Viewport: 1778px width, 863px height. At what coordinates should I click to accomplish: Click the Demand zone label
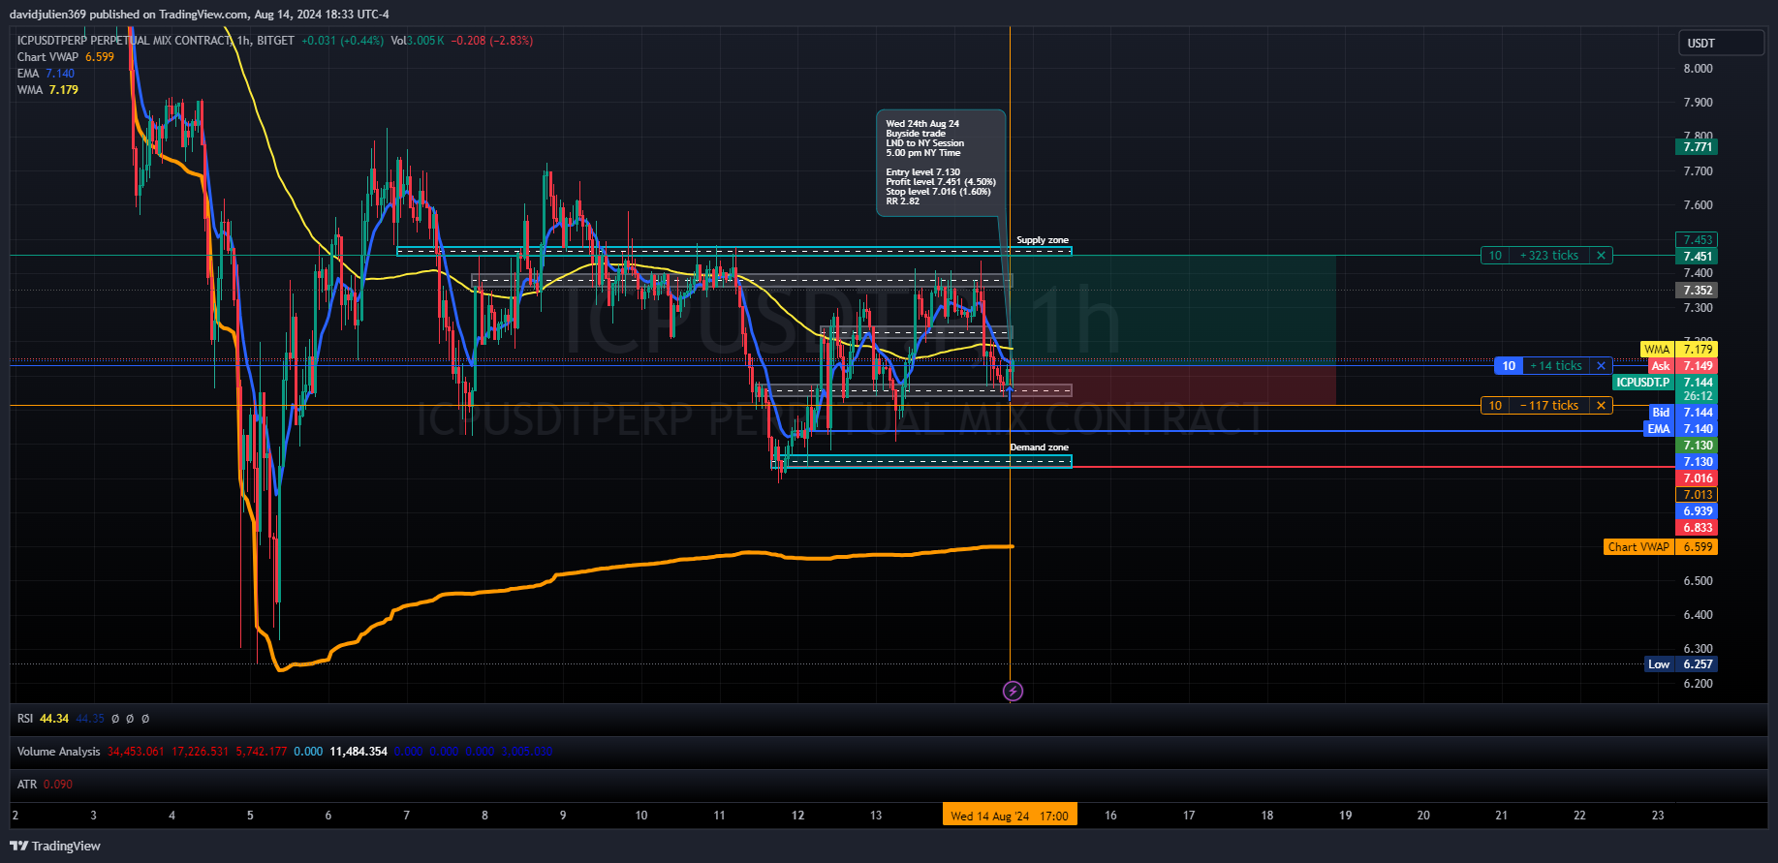[1040, 447]
